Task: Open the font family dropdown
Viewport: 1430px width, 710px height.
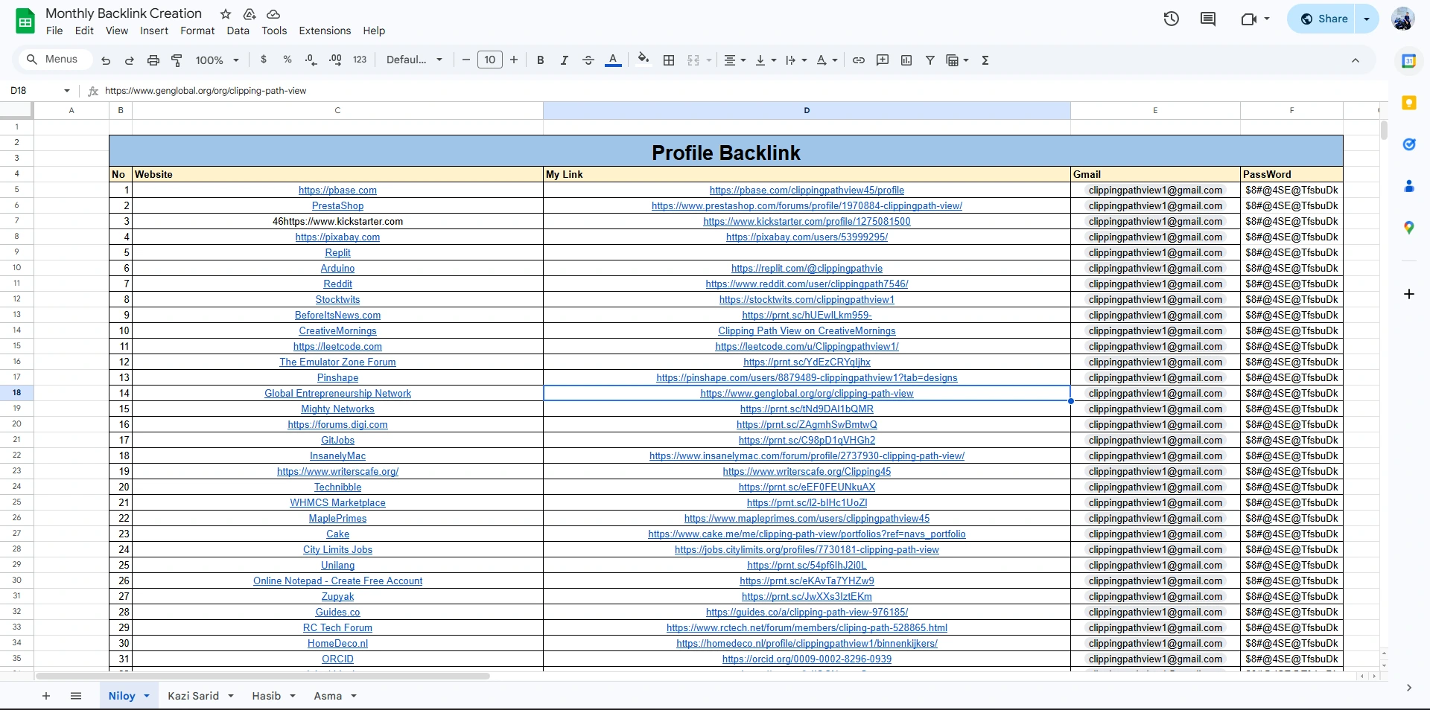Action: pyautogui.click(x=414, y=60)
